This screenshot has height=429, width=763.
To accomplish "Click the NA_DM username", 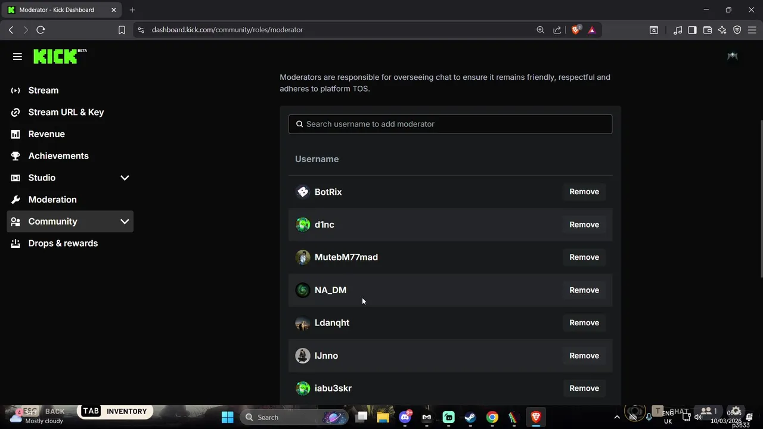I will point(330,290).
